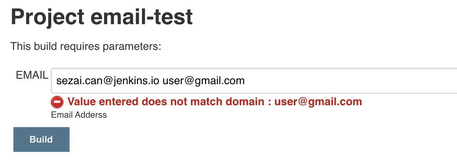
Task: Click user@gmail.com in the red error text
Action: click(x=318, y=102)
